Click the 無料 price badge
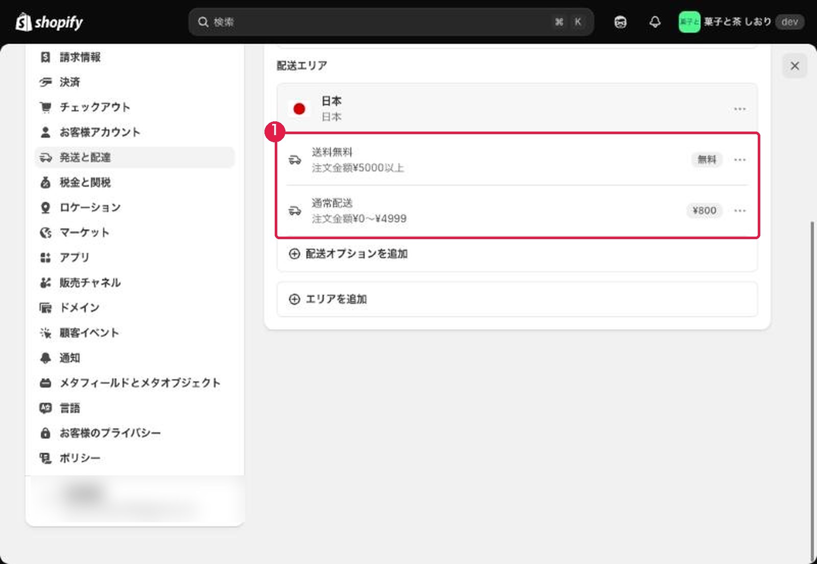 (707, 160)
